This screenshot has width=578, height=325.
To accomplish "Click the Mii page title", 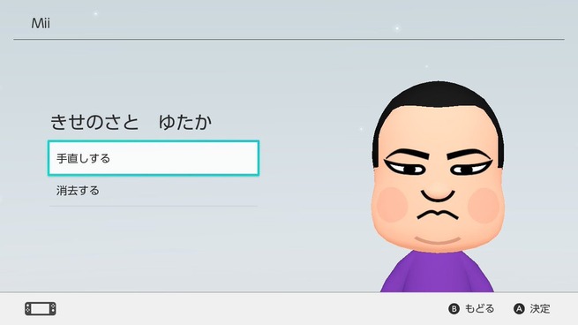I will point(41,24).
